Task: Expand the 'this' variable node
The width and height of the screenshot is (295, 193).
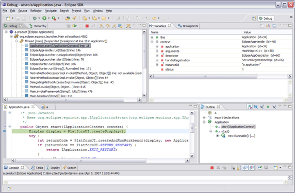Action: [152, 38]
